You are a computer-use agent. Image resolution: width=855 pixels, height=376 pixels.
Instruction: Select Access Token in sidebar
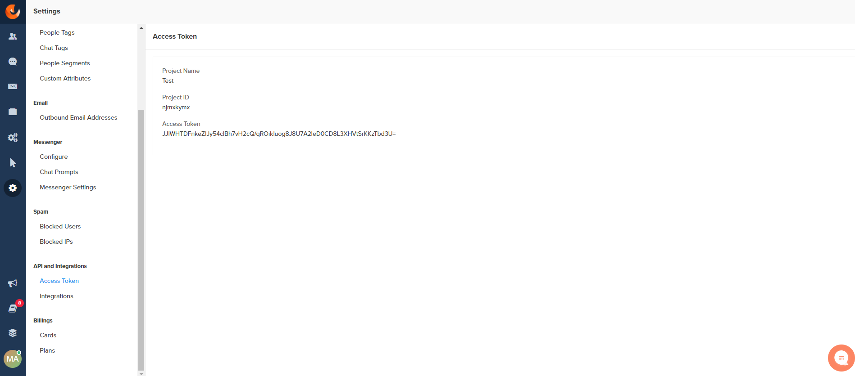tap(59, 281)
